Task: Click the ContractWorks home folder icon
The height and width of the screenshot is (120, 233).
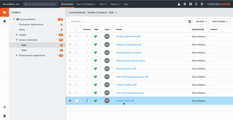Action: tap(17, 19)
